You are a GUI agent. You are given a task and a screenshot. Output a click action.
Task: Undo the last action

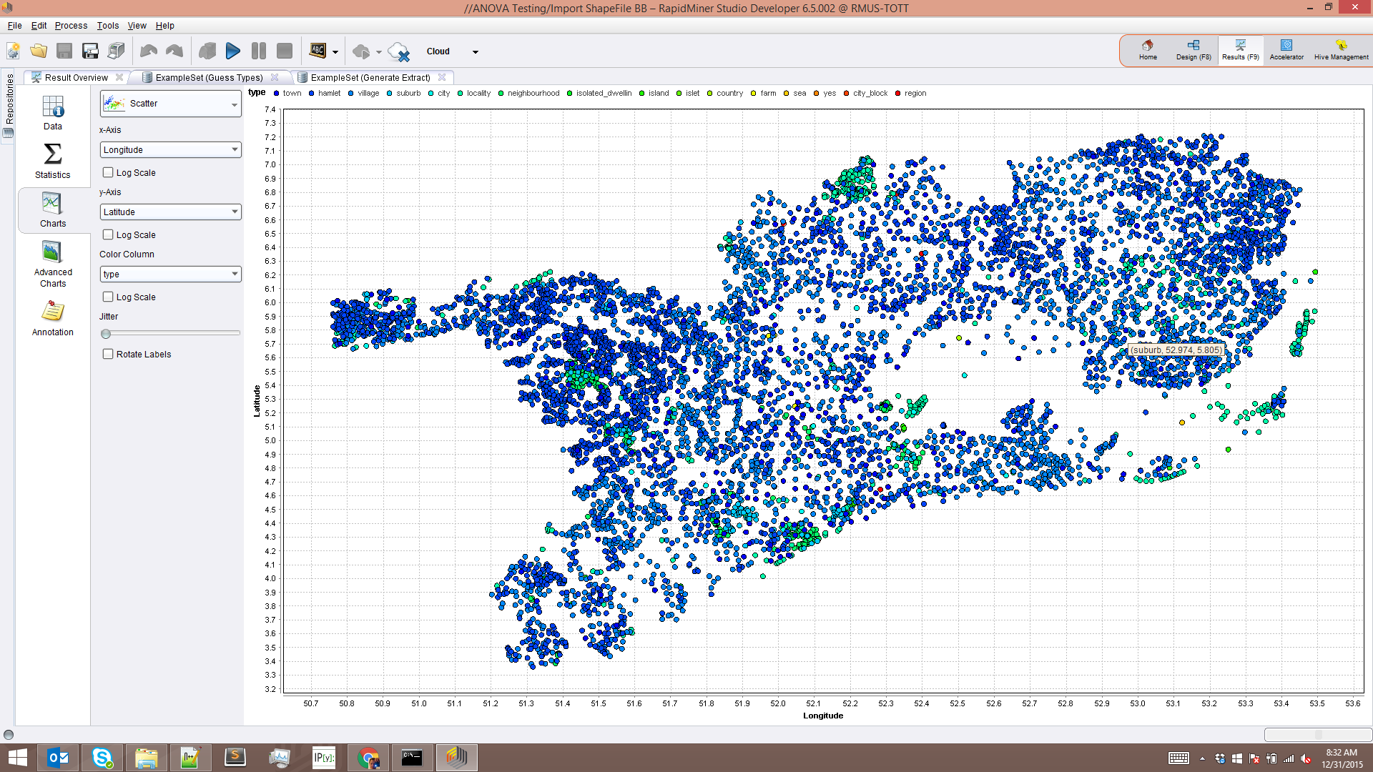click(149, 51)
